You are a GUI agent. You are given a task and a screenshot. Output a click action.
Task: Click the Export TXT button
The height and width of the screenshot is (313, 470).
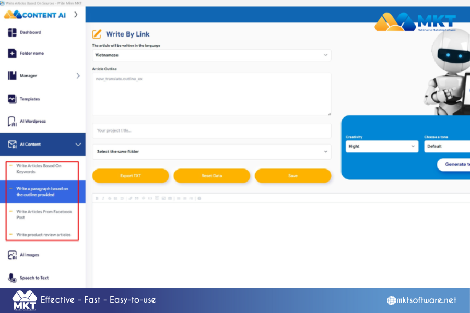click(131, 176)
